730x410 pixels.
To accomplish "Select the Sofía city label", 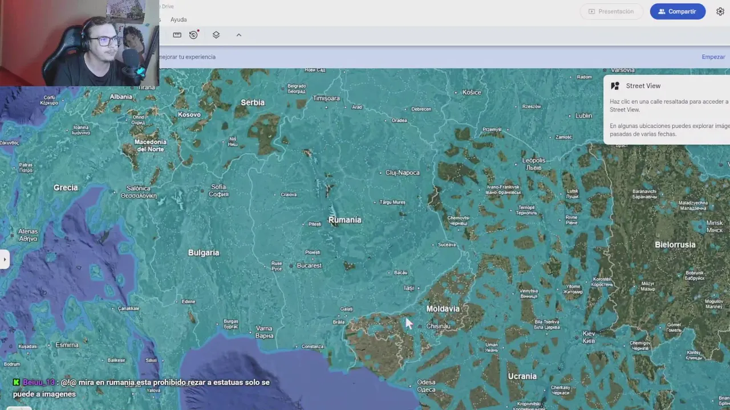I will click(x=219, y=190).
